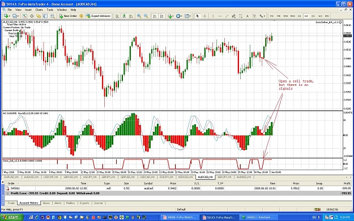Select the cursor arrow tool
Viewport: 354px width, 221px height.
point(198,16)
